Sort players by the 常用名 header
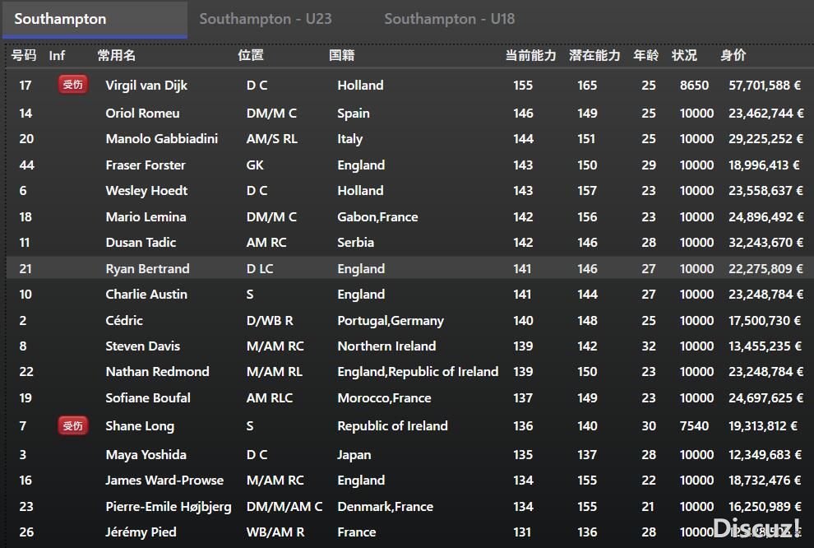The width and height of the screenshot is (814, 548). [116, 56]
